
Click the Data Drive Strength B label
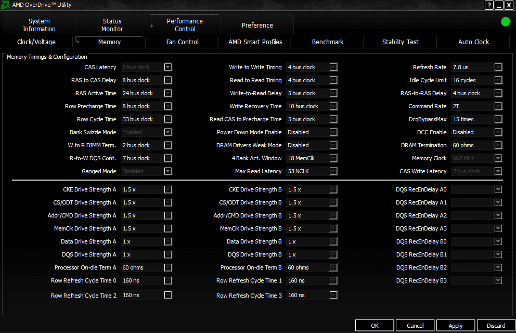254,241
